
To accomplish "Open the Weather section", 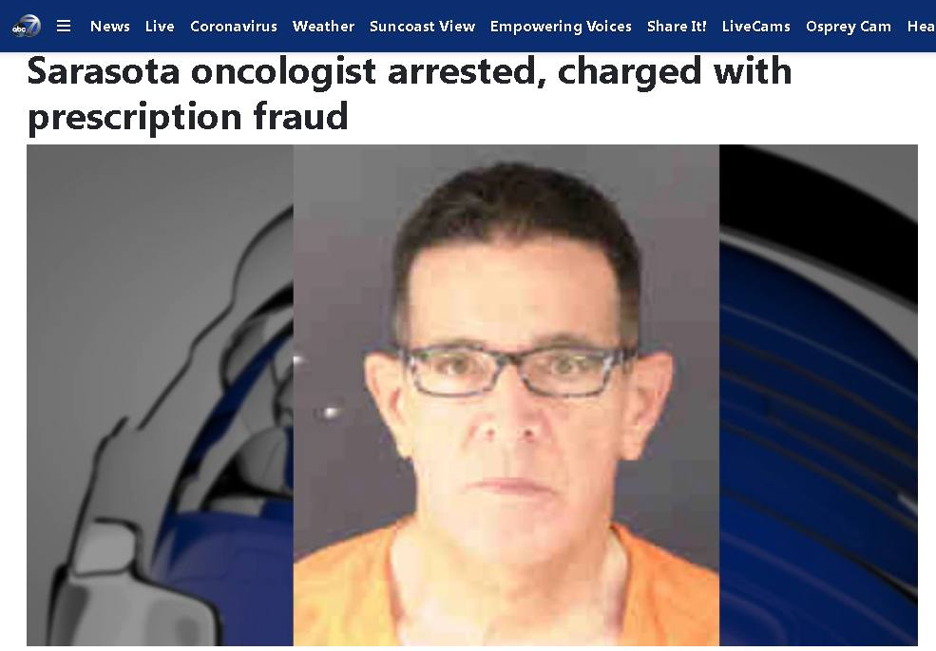I will pyautogui.click(x=323, y=27).
